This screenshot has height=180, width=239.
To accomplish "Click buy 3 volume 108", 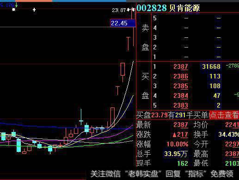I will click(x=215, y=86).
